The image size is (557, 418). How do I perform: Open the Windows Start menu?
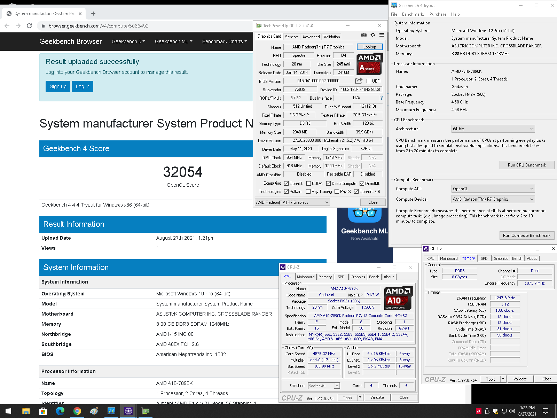(x=8, y=411)
